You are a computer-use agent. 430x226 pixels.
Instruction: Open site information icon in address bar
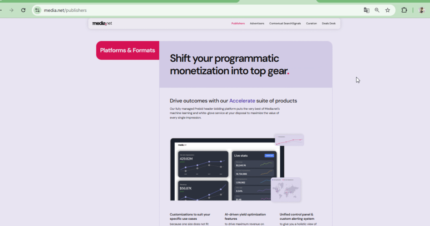coord(38,10)
